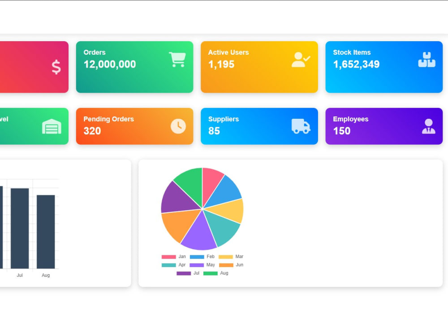Click the Aug axis label under bar chart
Viewport: 448px width, 336px height.
click(x=46, y=275)
